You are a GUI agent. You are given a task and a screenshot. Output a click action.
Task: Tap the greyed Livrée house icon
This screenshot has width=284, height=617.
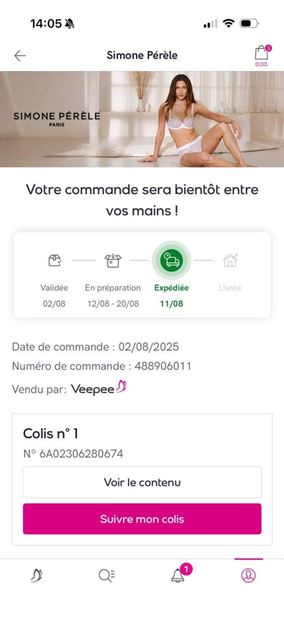coord(230,260)
